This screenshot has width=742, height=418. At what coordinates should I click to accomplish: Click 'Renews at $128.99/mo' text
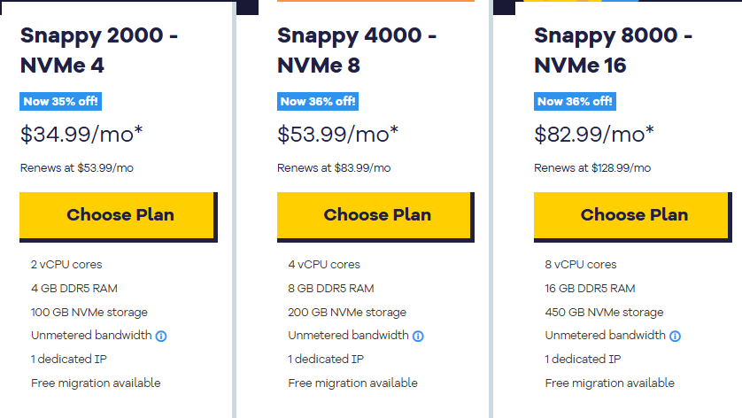click(592, 167)
